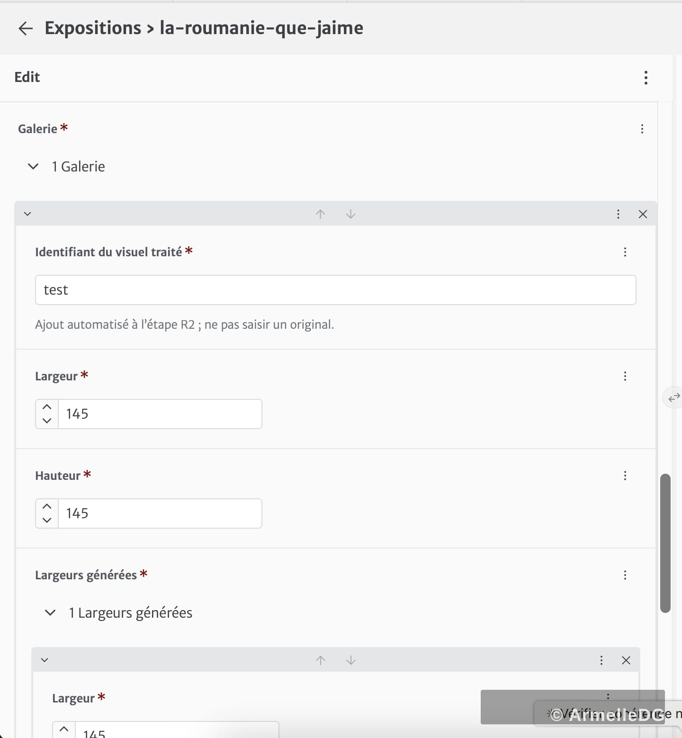Click the Expositions breadcrumb link
Image resolution: width=682 pixels, height=738 pixels.
(x=93, y=28)
